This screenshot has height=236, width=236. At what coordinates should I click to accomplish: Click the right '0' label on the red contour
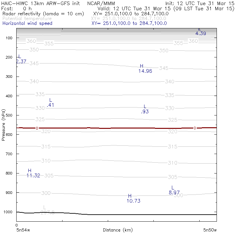pyautogui.click(x=195, y=128)
